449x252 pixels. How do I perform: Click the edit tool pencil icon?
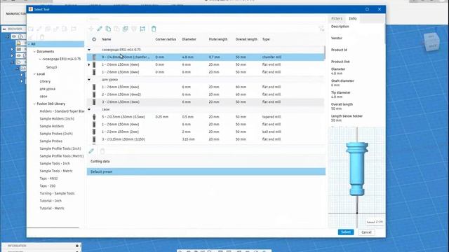click(x=100, y=29)
